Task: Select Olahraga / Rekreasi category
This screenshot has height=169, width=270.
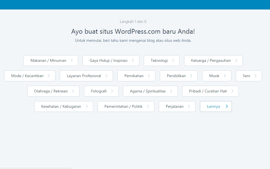Action: [53, 91]
